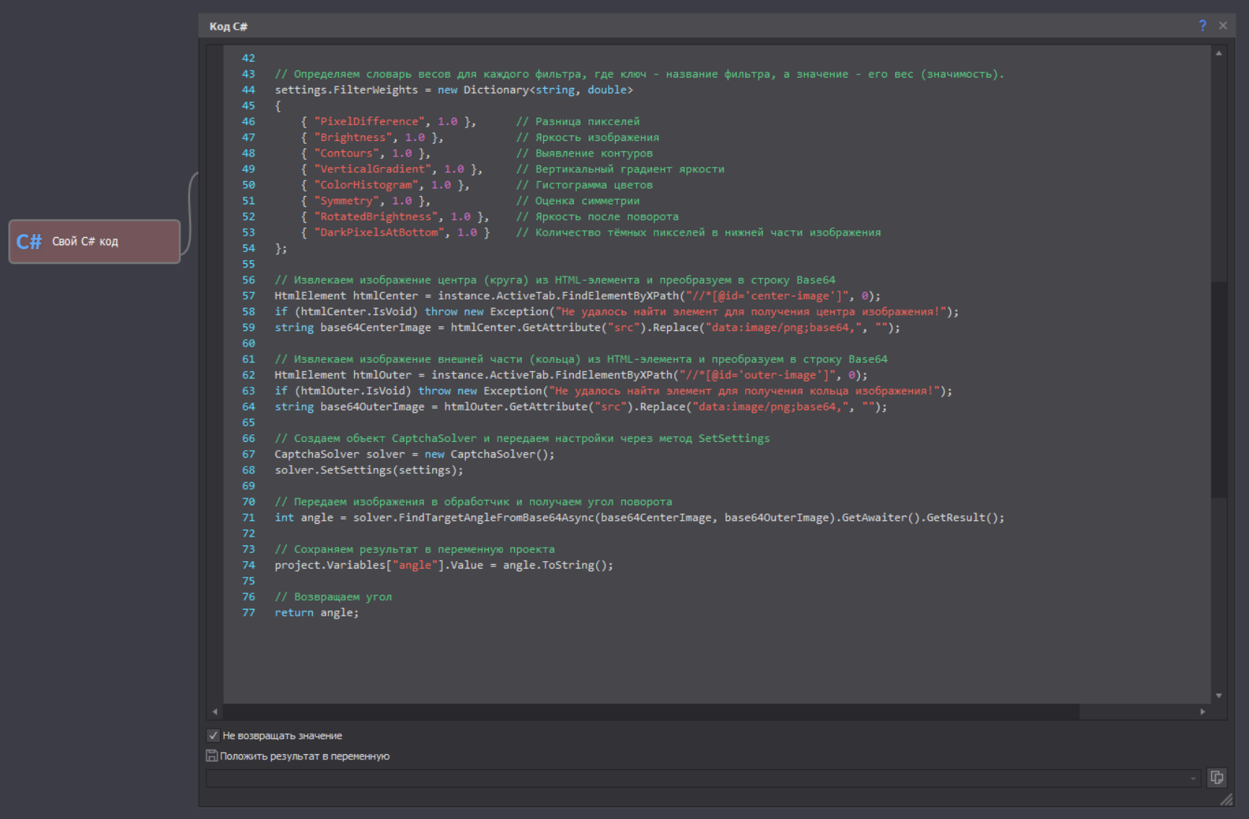
Task: Click line number 57 in the gutter
Action: pos(248,296)
